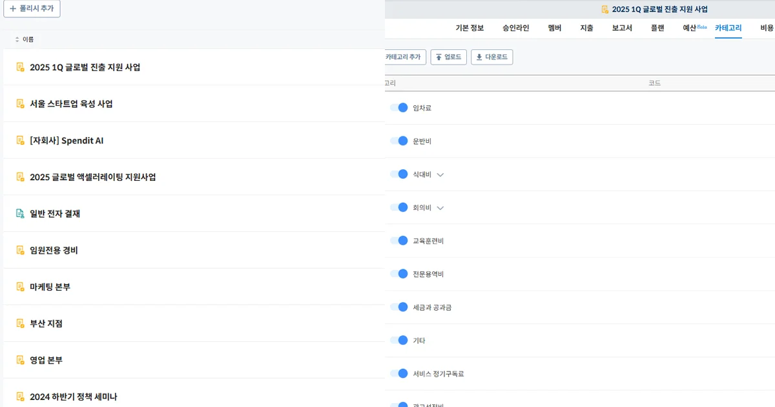The image size is (775, 407).
Task: Click the 임원전용 경비 policy icon
Action: pos(19,250)
